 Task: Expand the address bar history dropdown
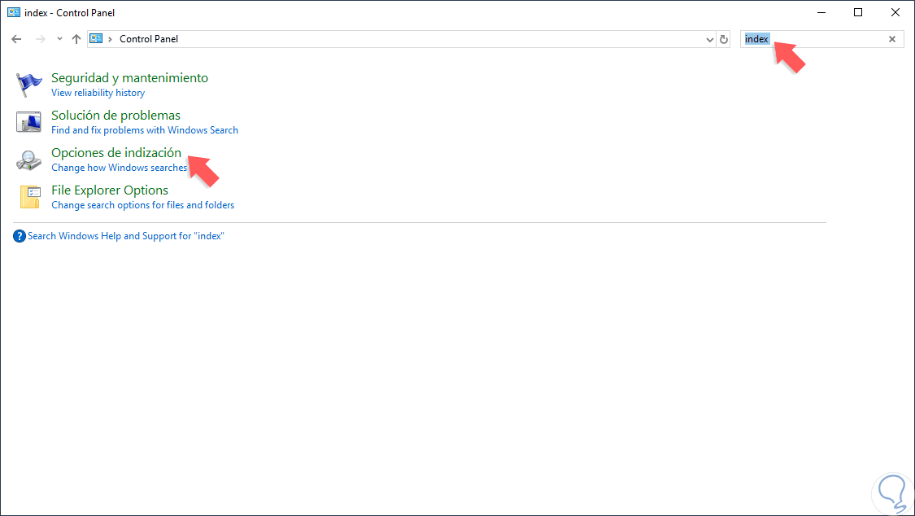point(709,39)
